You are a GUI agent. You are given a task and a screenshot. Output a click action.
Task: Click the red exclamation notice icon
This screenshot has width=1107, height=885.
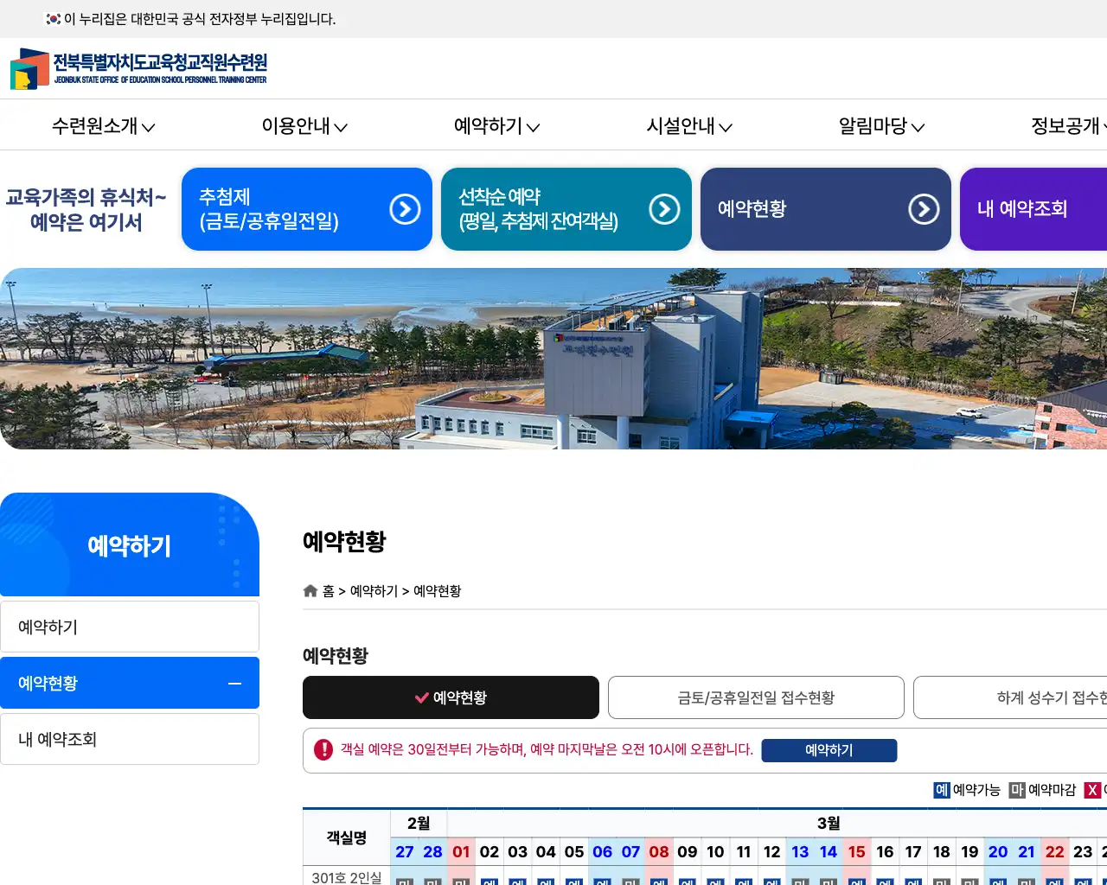coord(323,750)
